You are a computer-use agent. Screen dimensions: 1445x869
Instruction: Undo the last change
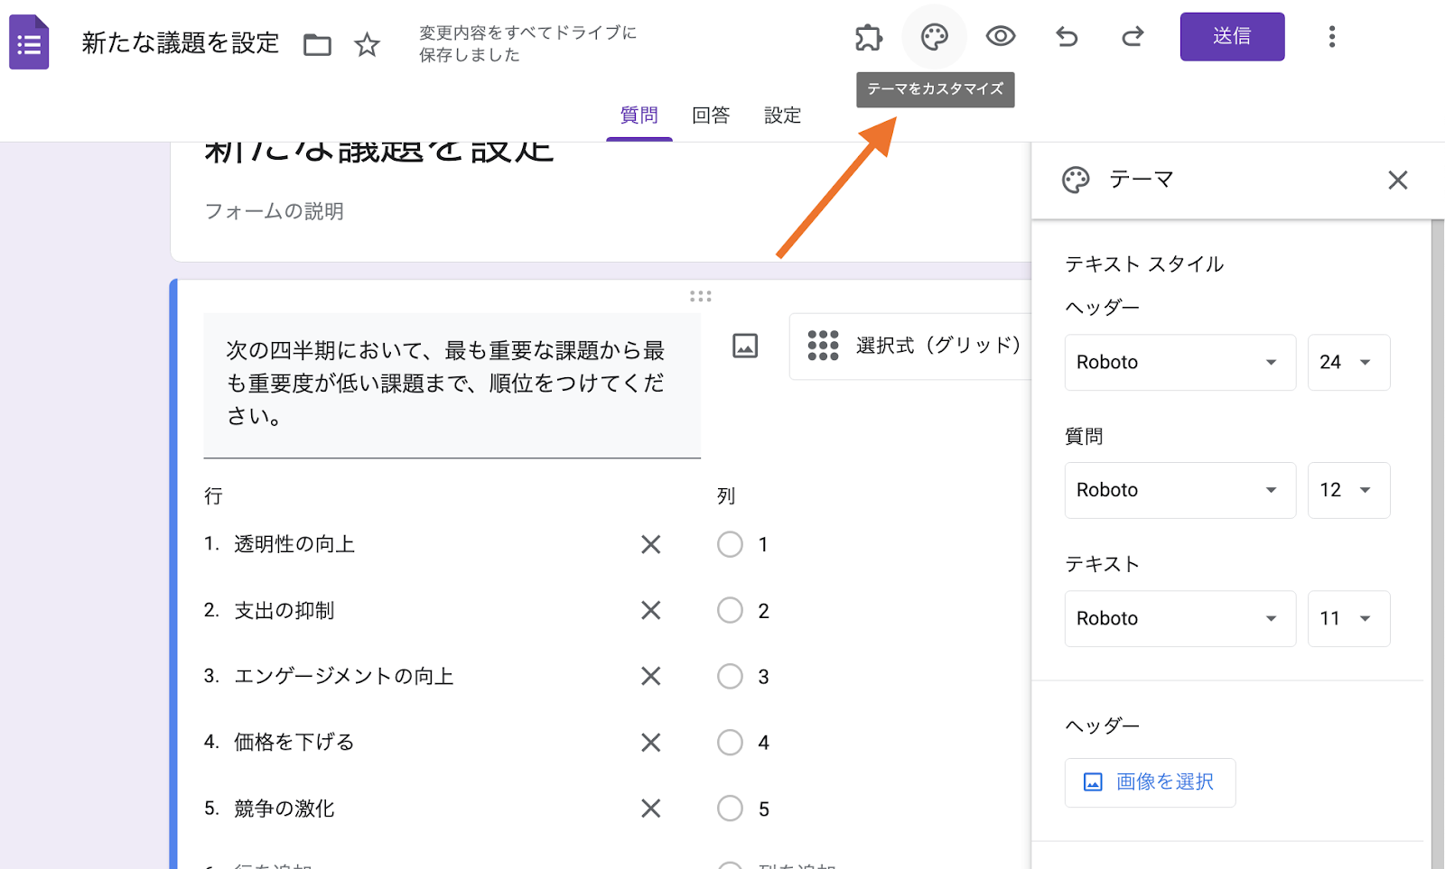(1067, 37)
